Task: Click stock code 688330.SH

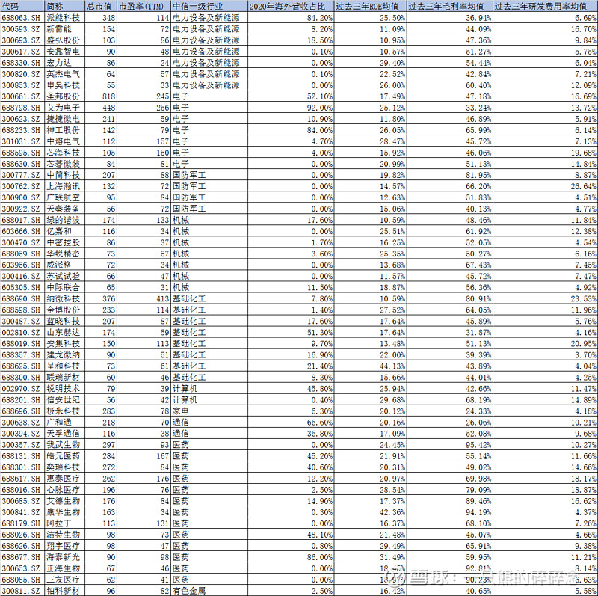Action: (x=21, y=63)
